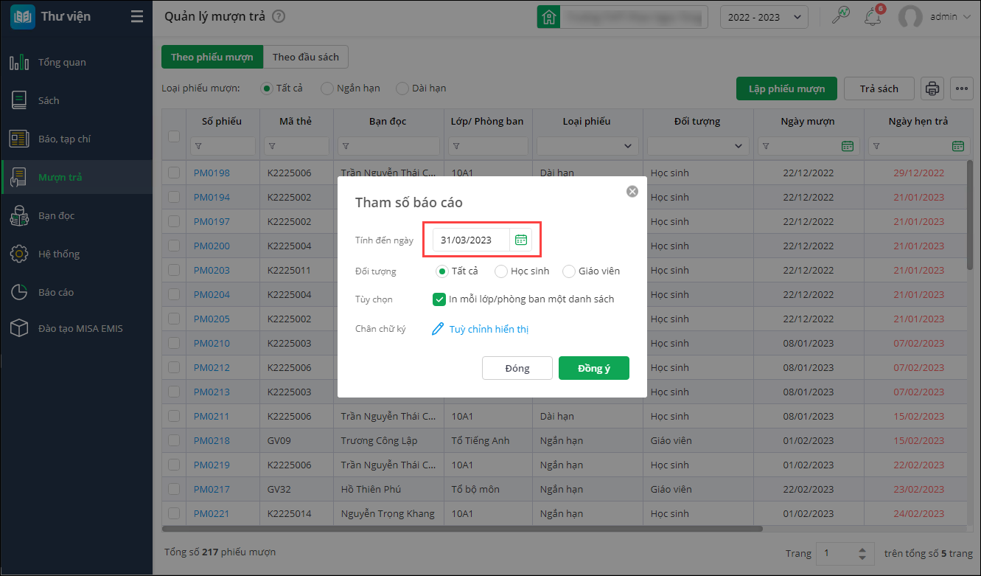Image resolution: width=981 pixels, height=576 pixels.
Task: Collapse the sidebar using the hamburger menu
Action: (136, 16)
